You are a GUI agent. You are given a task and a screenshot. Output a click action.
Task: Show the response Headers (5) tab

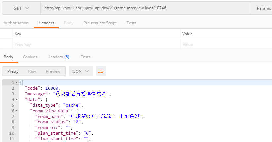point(58,57)
